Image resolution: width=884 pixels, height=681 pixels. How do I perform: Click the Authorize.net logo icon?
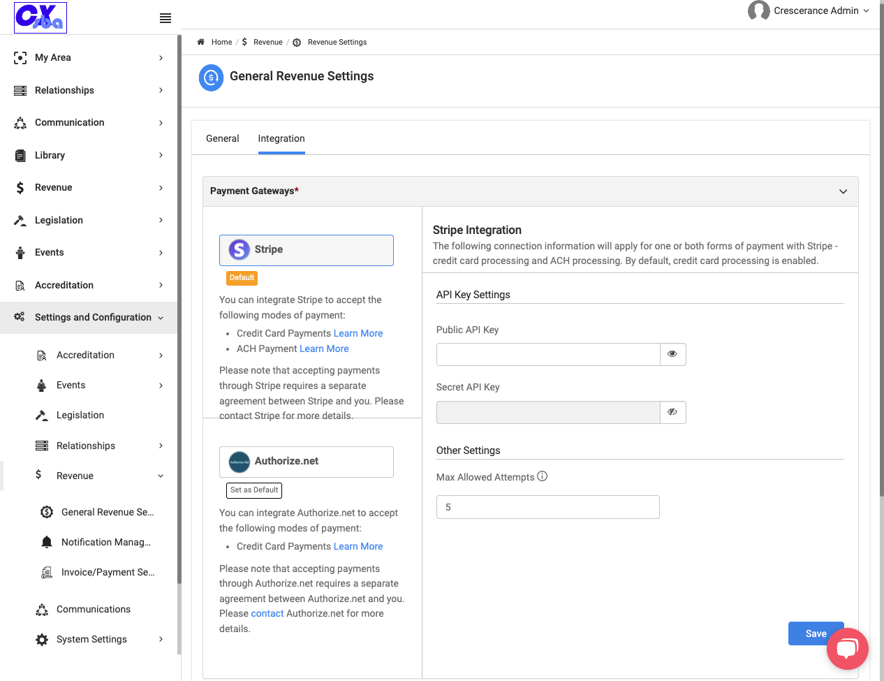pyautogui.click(x=240, y=462)
